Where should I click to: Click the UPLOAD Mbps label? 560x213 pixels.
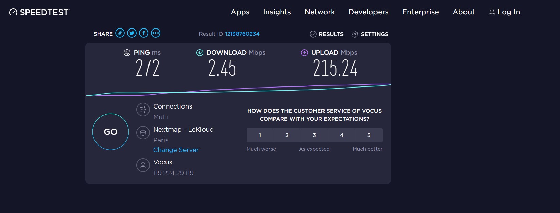click(x=334, y=53)
